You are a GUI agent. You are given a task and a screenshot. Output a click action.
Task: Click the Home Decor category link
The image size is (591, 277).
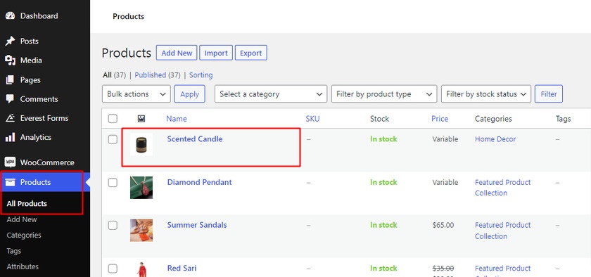coord(495,139)
